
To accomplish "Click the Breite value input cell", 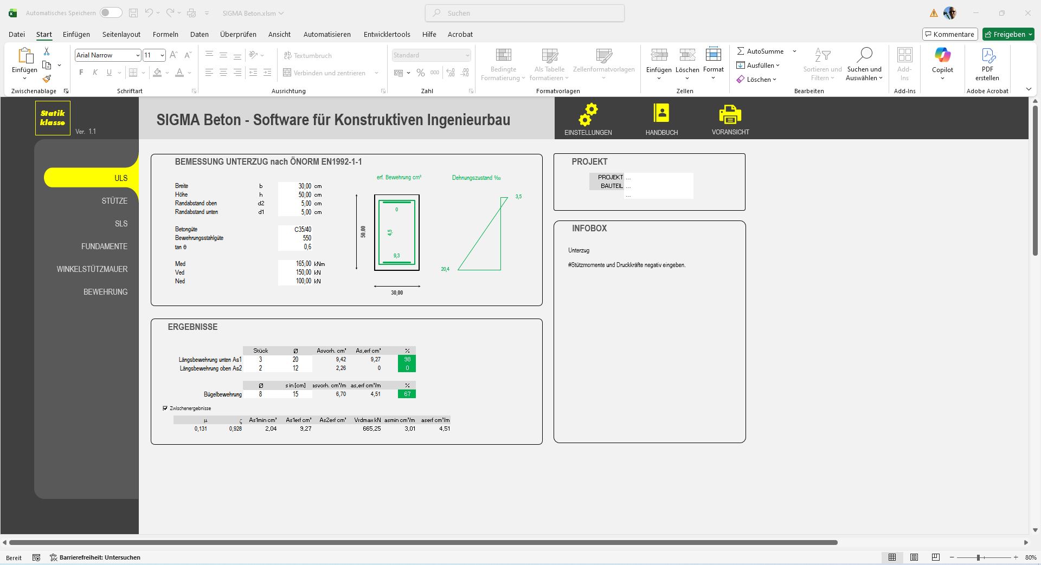I will pos(295,186).
